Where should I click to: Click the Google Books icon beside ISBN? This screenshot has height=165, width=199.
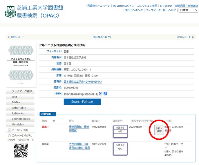(x=105, y=93)
